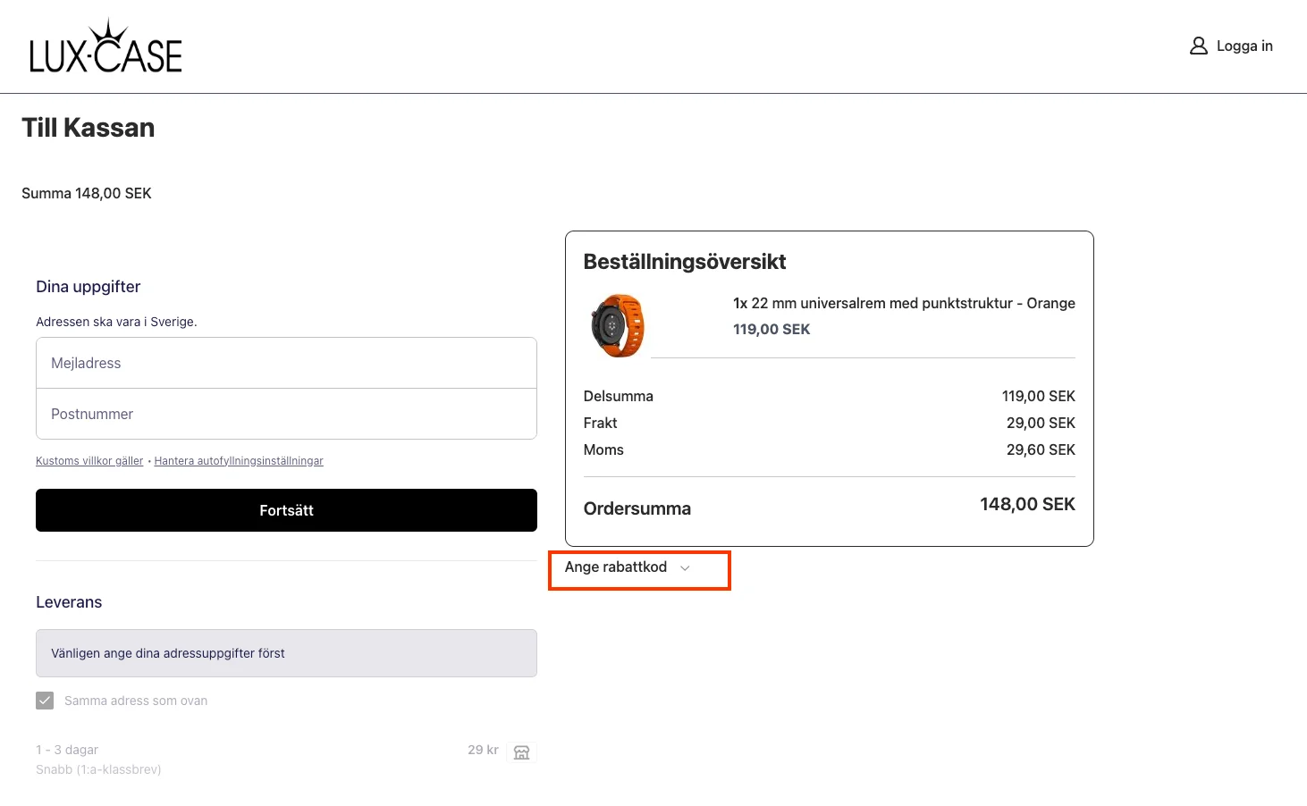Click the orange watch strap thumbnail
1307x806 pixels.
[x=617, y=326]
